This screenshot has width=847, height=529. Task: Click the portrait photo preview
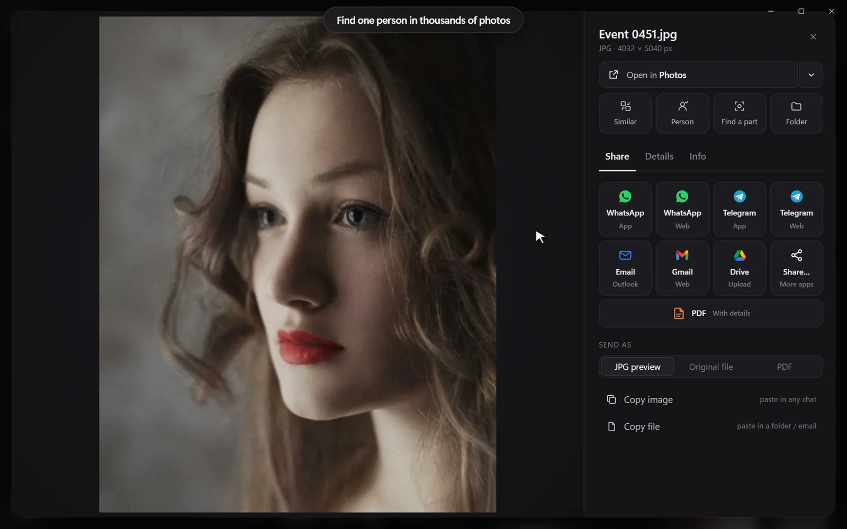(298, 264)
